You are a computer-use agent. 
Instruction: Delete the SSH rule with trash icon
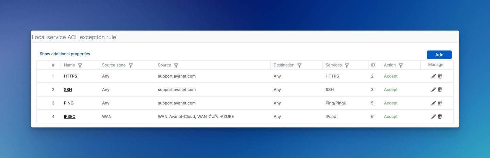(440, 90)
